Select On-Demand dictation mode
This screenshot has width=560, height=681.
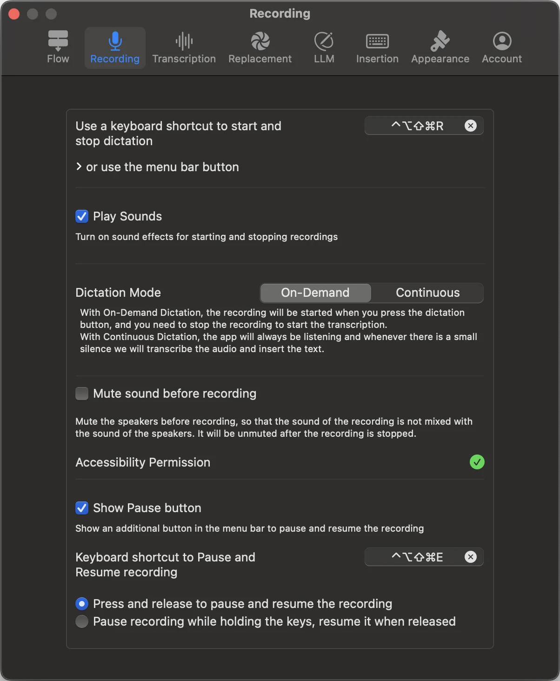[315, 293]
